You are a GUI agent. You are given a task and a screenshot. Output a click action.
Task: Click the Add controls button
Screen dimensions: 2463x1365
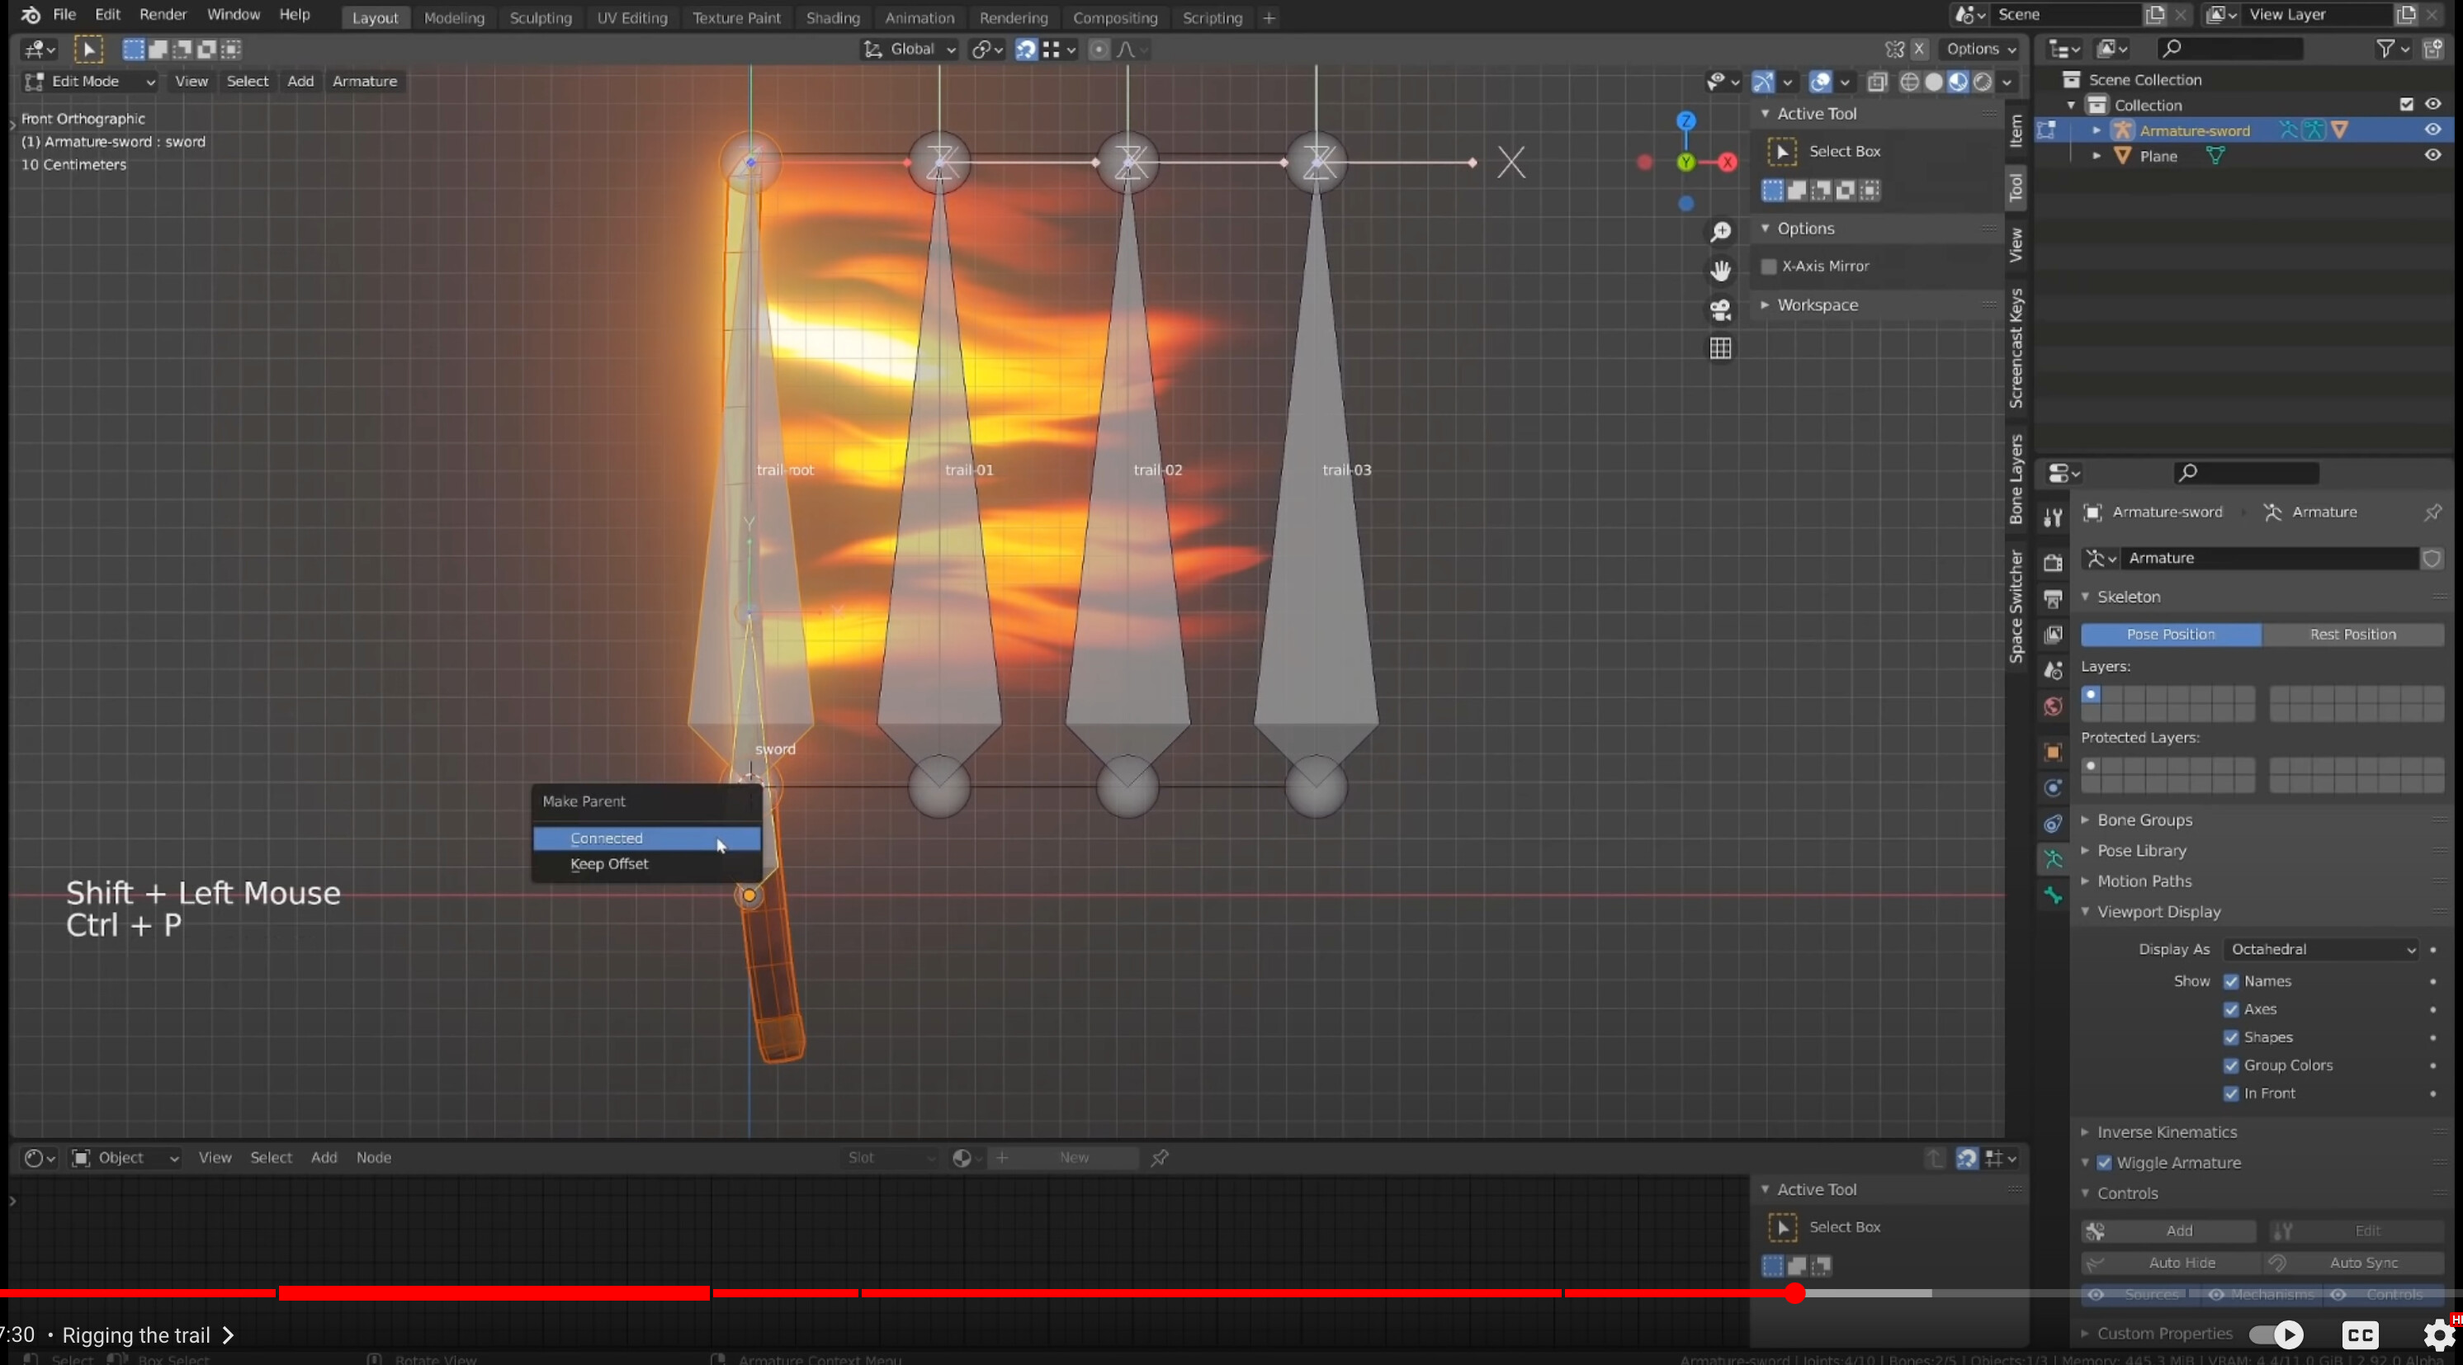point(2168,1231)
